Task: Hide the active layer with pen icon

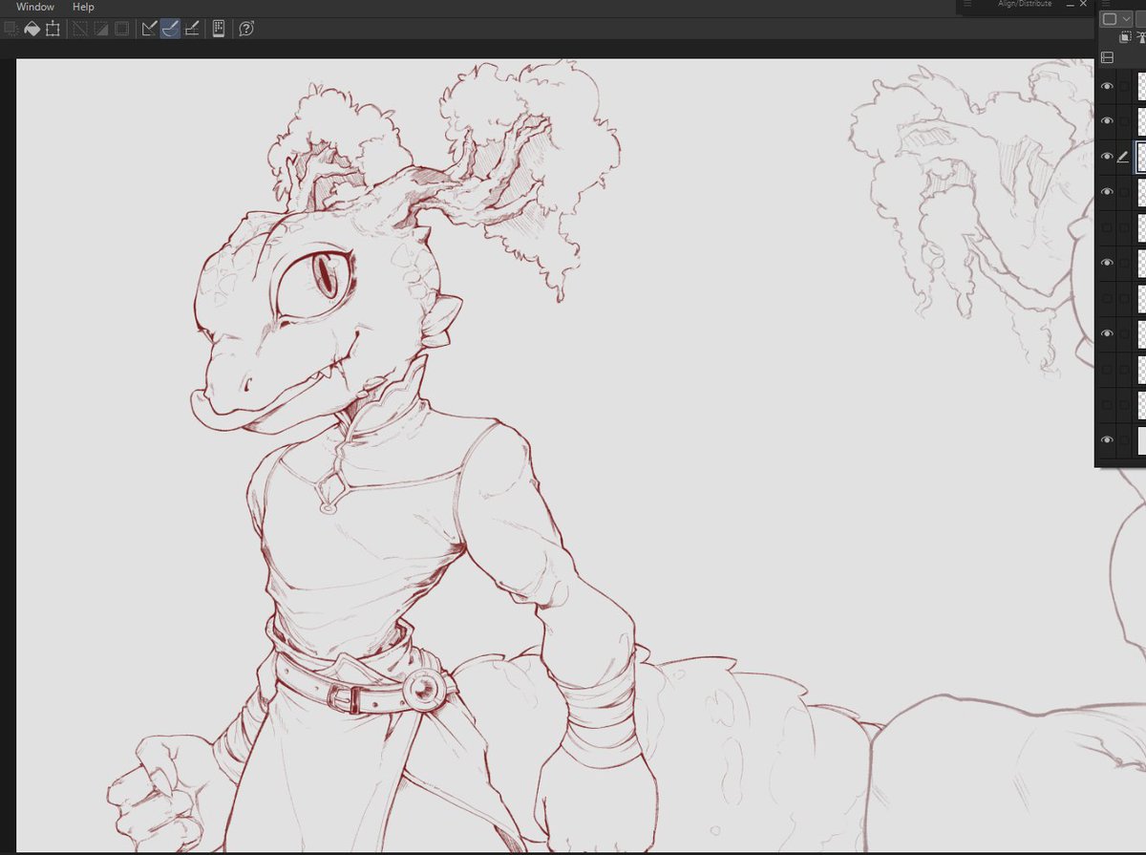Action: 1107,157
